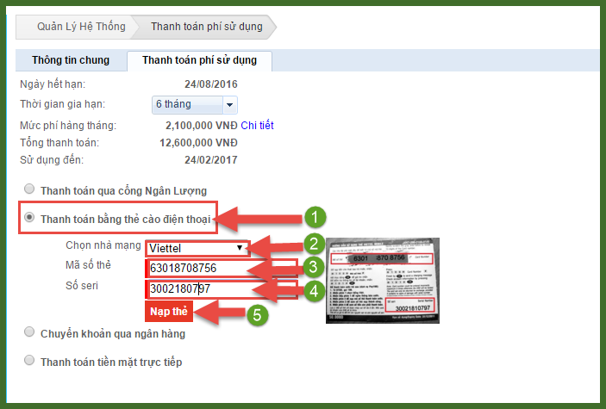This screenshot has height=409, width=606.
Task: Focus the 'Số seri' text field
Action: click(221, 288)
